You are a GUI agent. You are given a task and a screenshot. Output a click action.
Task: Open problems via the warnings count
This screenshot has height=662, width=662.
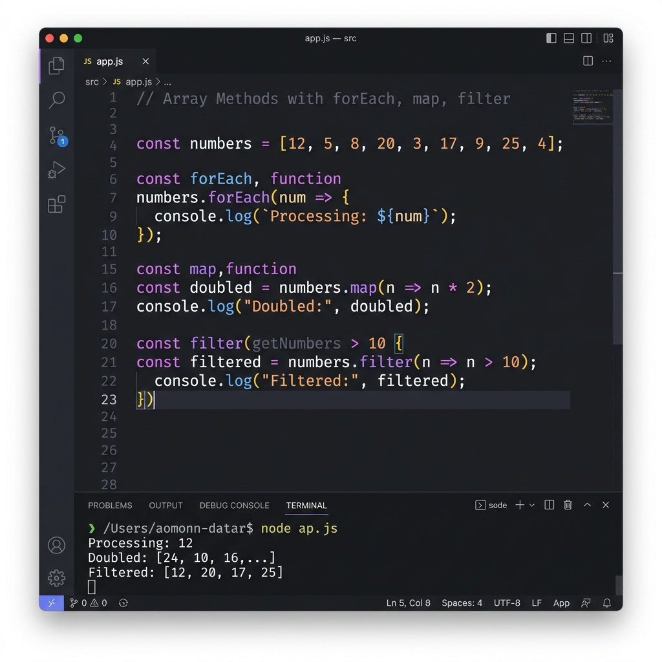click(x=98, y=603)
